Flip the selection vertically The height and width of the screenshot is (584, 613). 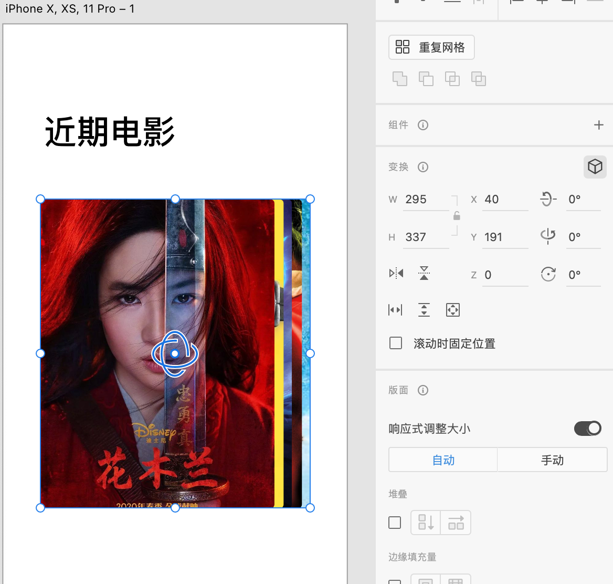coord(424,273)
